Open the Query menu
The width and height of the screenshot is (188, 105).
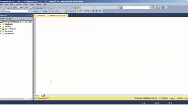point(12,4)
